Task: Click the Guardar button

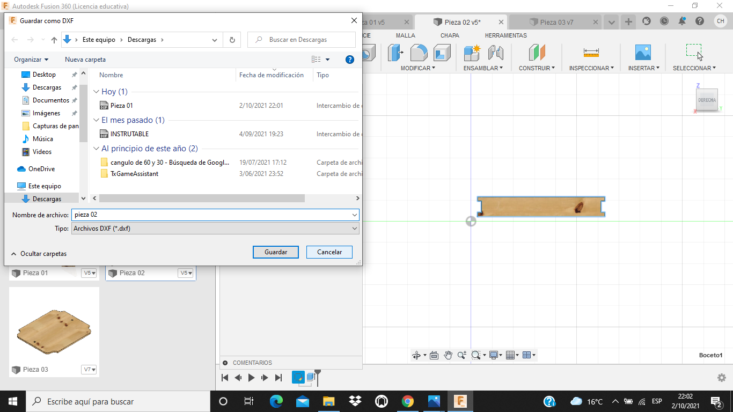Action: tap(276, 252)
